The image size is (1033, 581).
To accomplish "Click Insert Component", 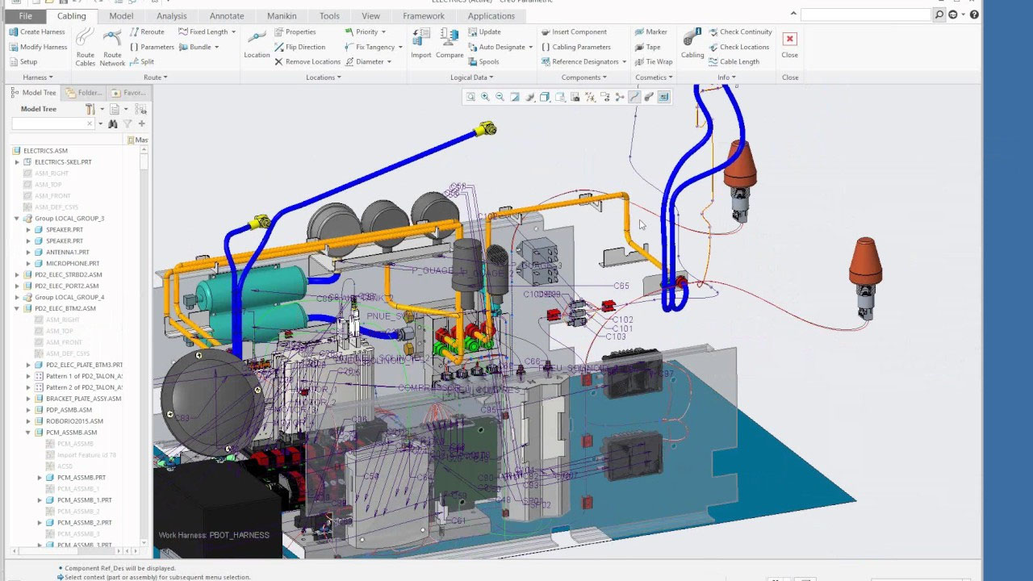I will [x=574, y=31].
